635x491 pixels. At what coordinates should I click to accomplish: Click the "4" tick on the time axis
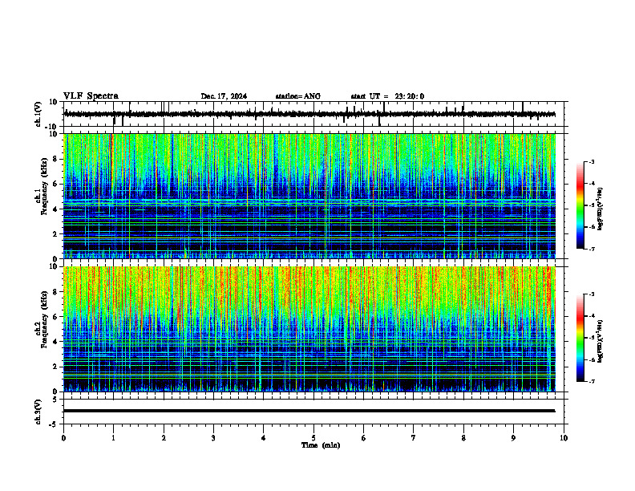pyautogui.click(x=264, y=438)
